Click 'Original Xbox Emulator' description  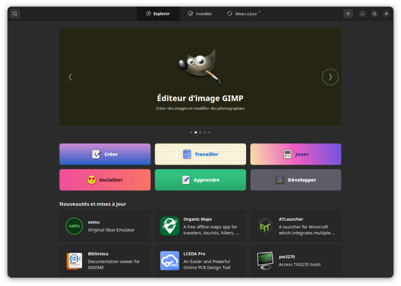[111, 230]
